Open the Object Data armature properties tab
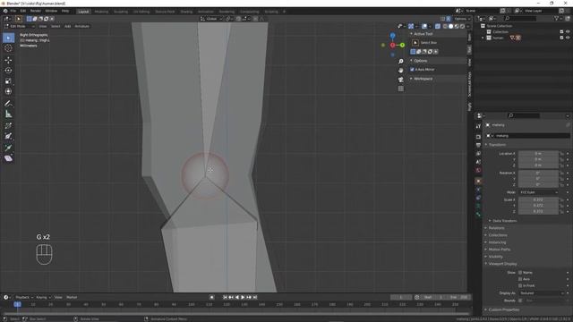Screen dimensions: 573x322 coord(478,207)
